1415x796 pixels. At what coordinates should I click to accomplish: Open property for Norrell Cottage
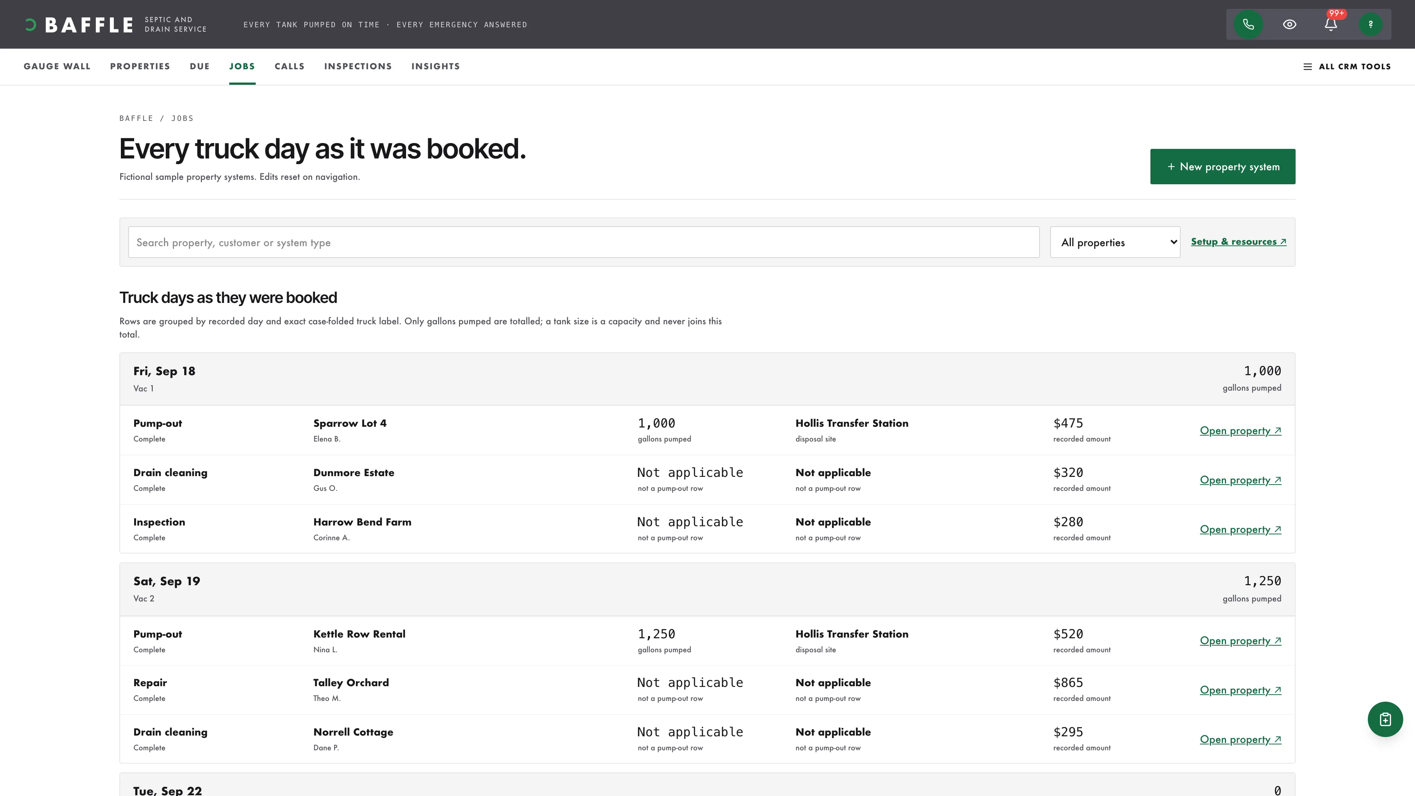tap(1240, 740)
